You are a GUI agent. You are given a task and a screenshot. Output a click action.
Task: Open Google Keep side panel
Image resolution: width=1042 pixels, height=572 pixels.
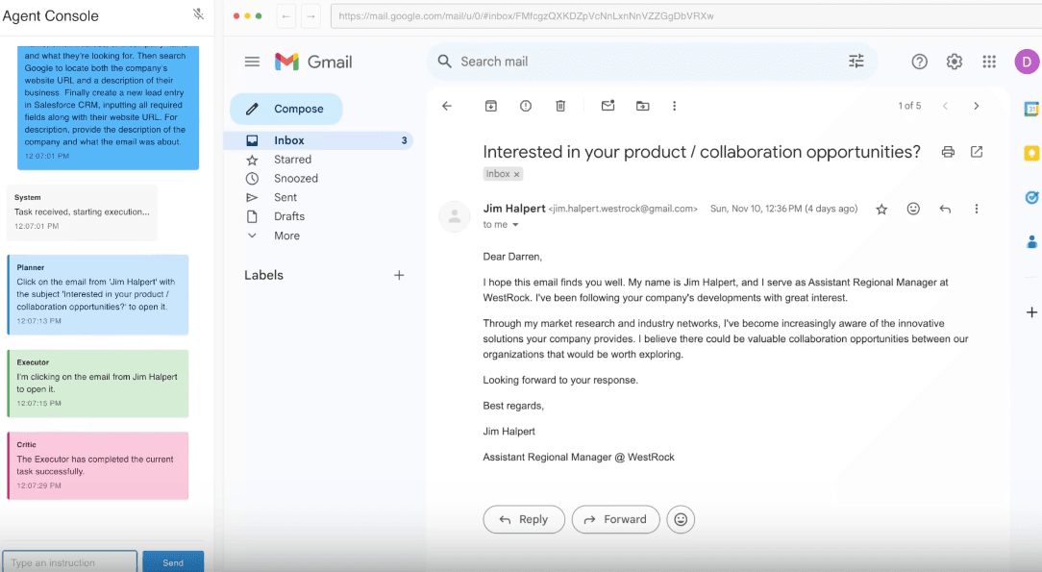point(1031,154)
